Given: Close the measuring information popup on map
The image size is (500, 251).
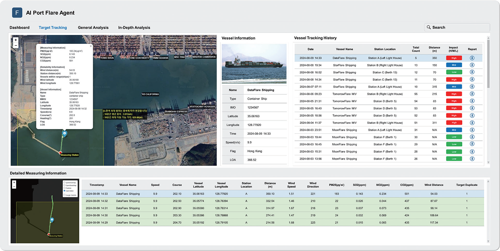Looking at the screenshot, I should pos(91,46).
